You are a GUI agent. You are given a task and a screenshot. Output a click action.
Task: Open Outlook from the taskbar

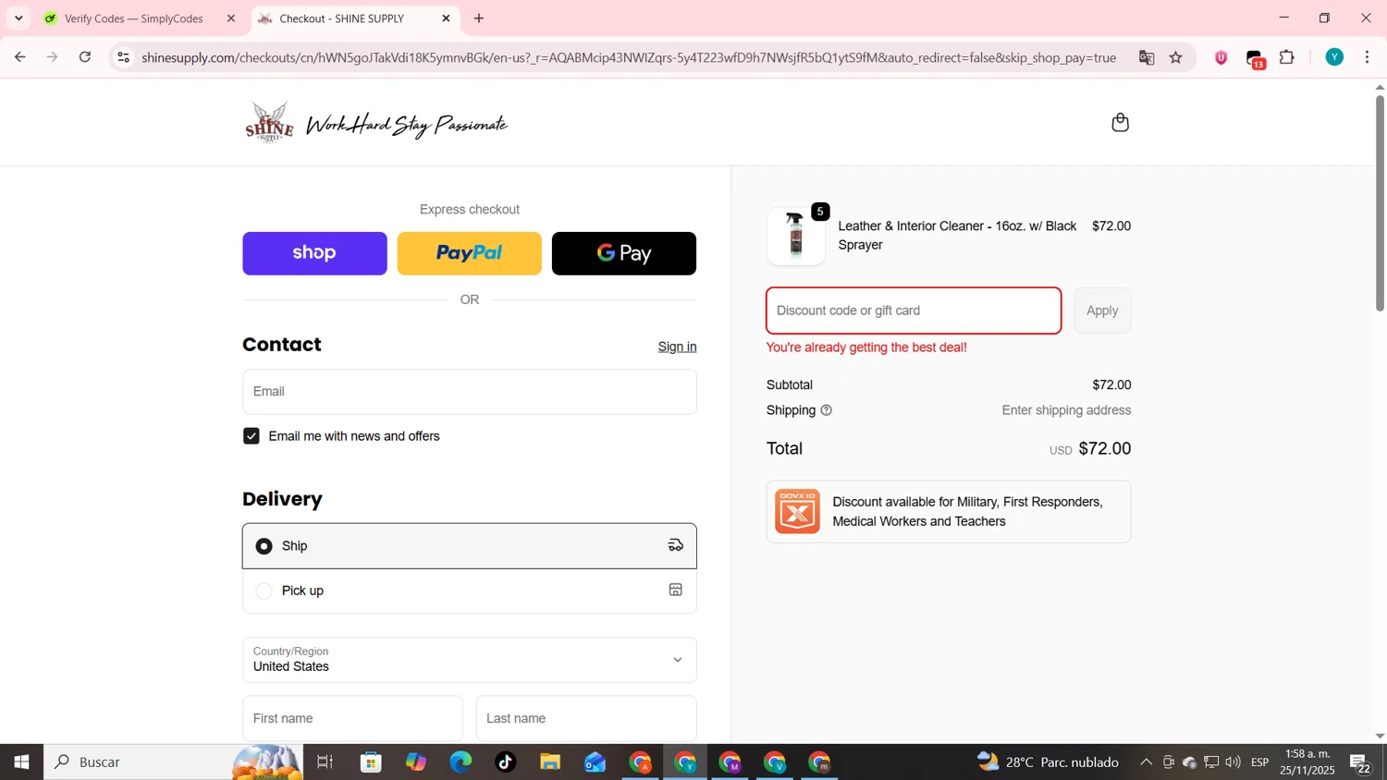pyautogui.click(x=595, y=762)
